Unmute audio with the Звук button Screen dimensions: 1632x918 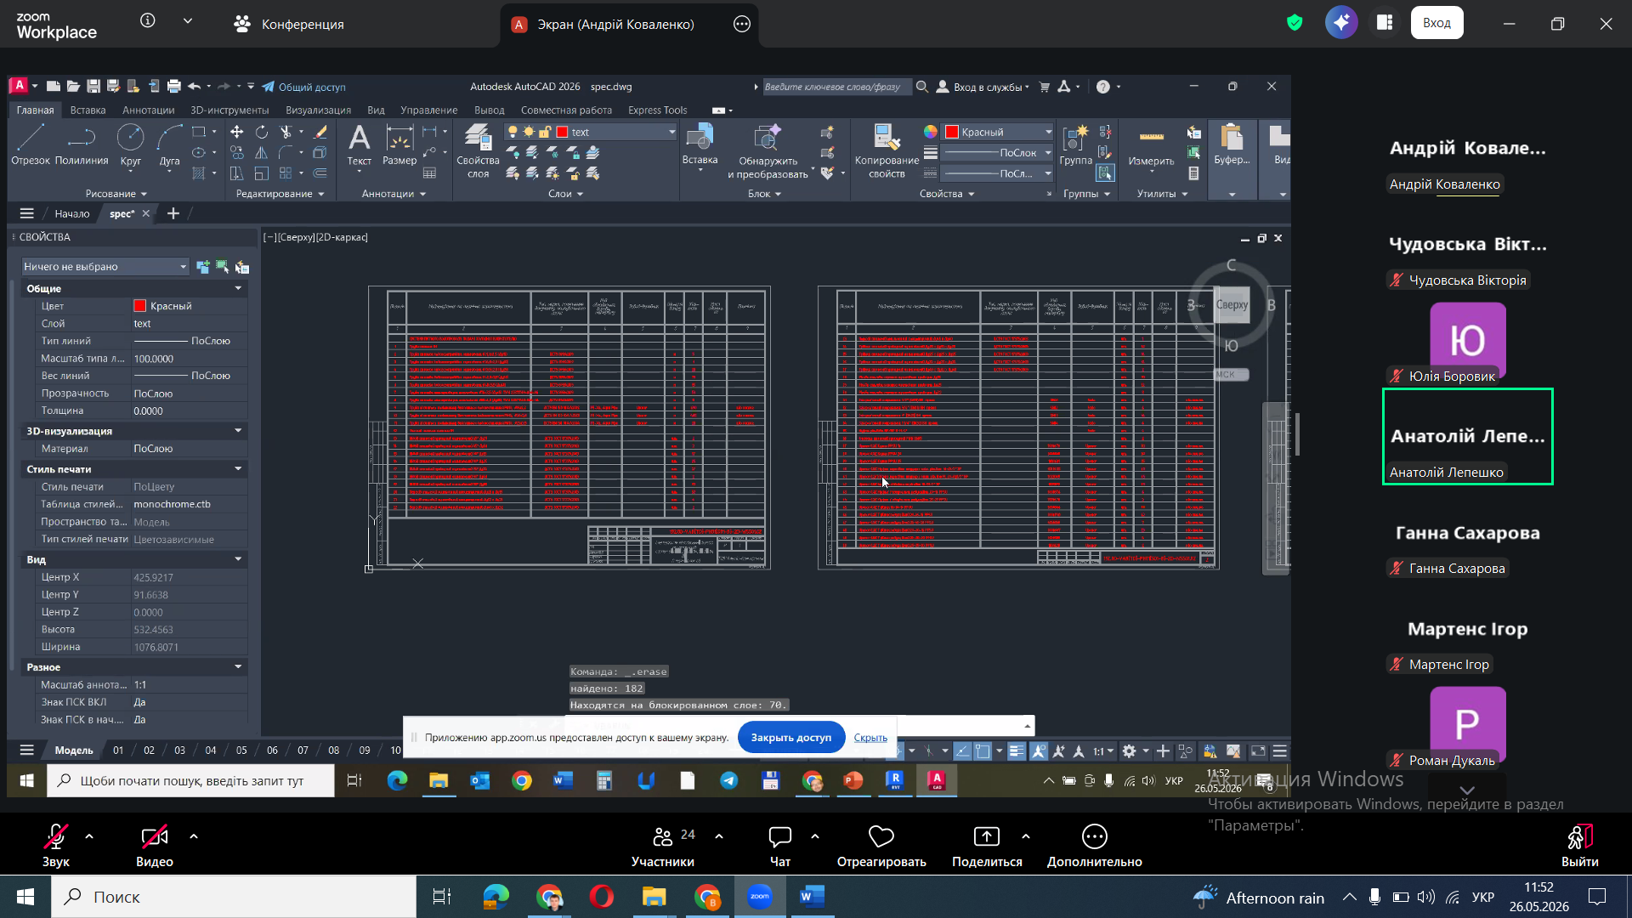[x=56, y=846]
